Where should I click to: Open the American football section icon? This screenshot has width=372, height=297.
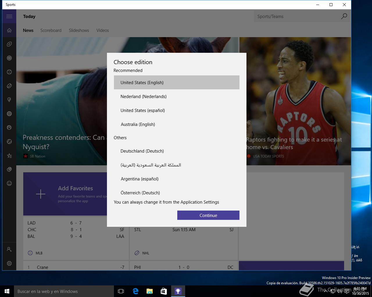[x=9, y=44]
